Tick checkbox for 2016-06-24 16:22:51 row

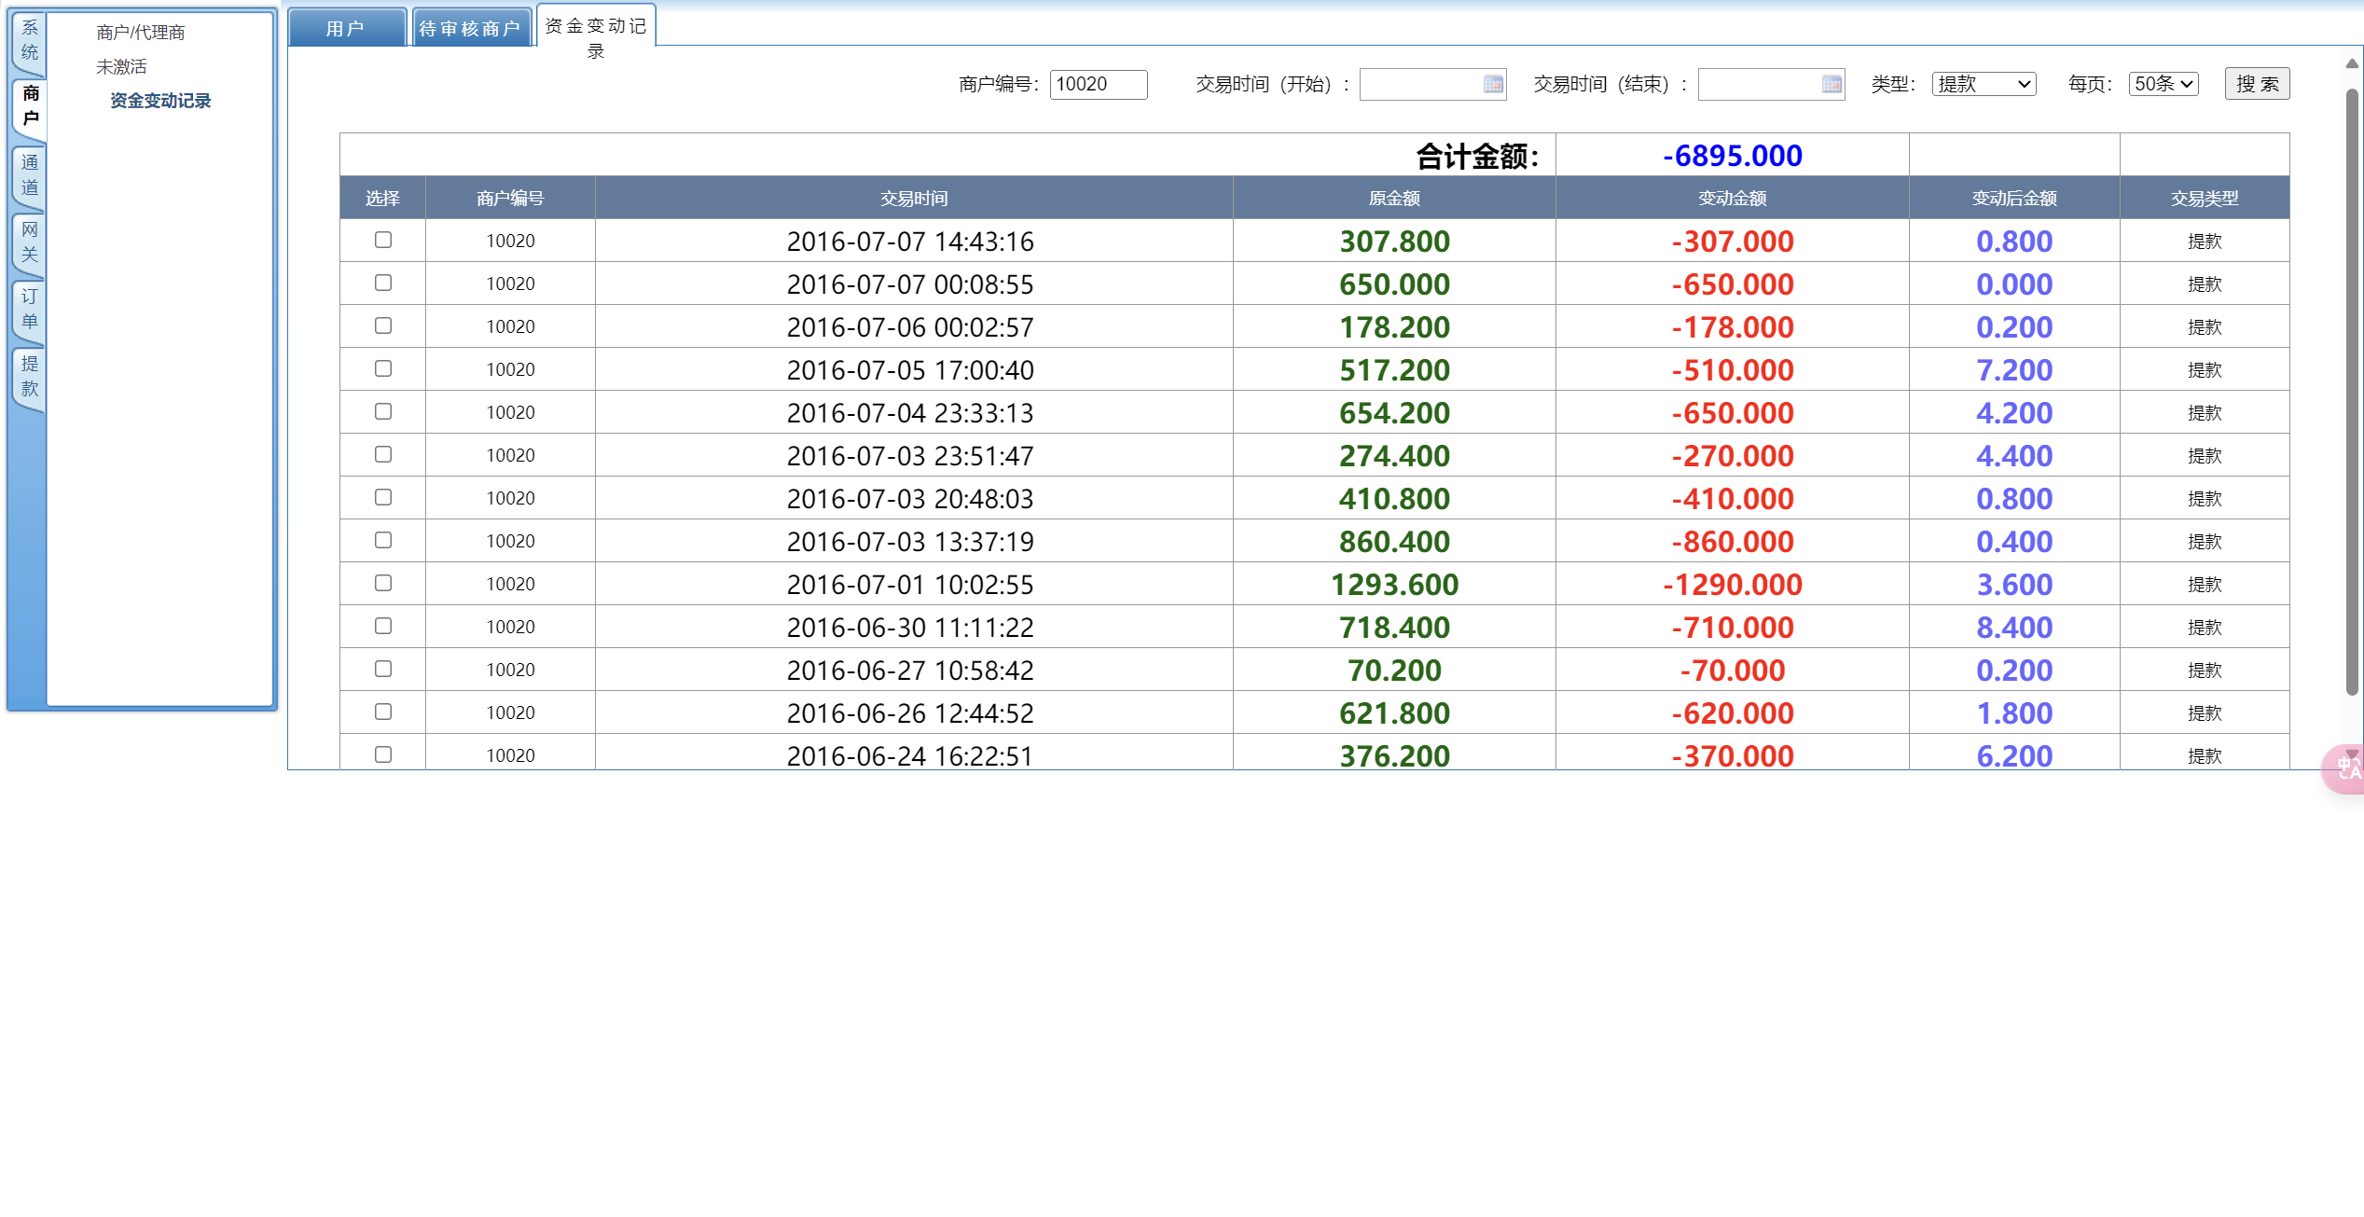(x=383, y=754)
